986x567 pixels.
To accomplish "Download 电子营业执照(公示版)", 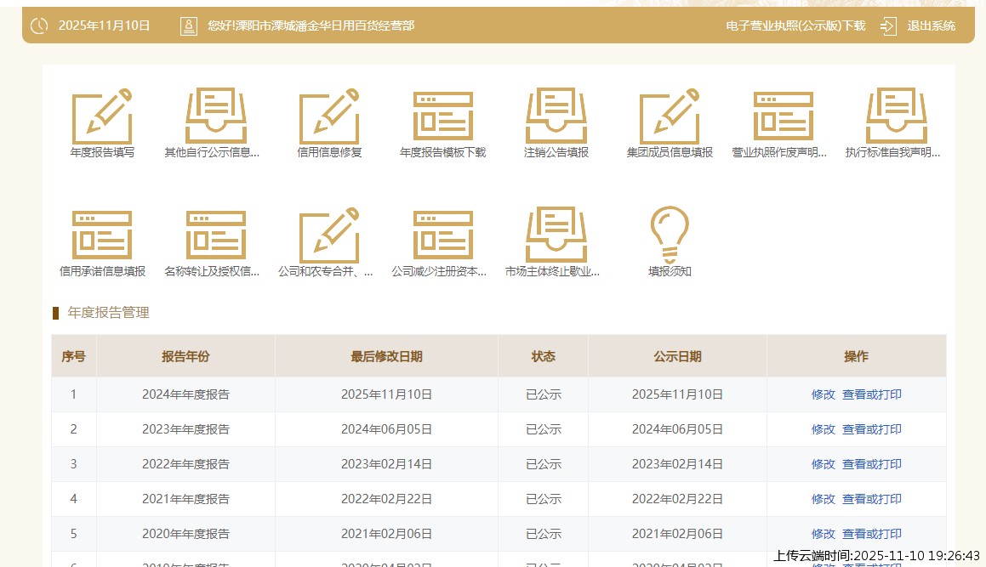I will (x=795, y=26).
